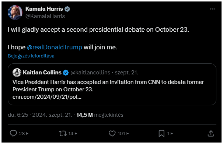The image size is (223, 144).
Task: Open the quoted tweet text about CNN invitation
Action: pyautogui.click(x=108, y=86)
